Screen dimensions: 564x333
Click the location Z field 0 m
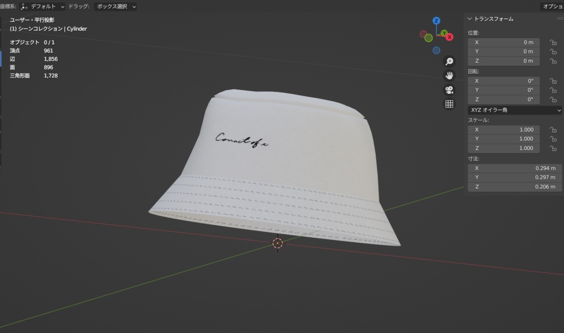tap(503, 61)
